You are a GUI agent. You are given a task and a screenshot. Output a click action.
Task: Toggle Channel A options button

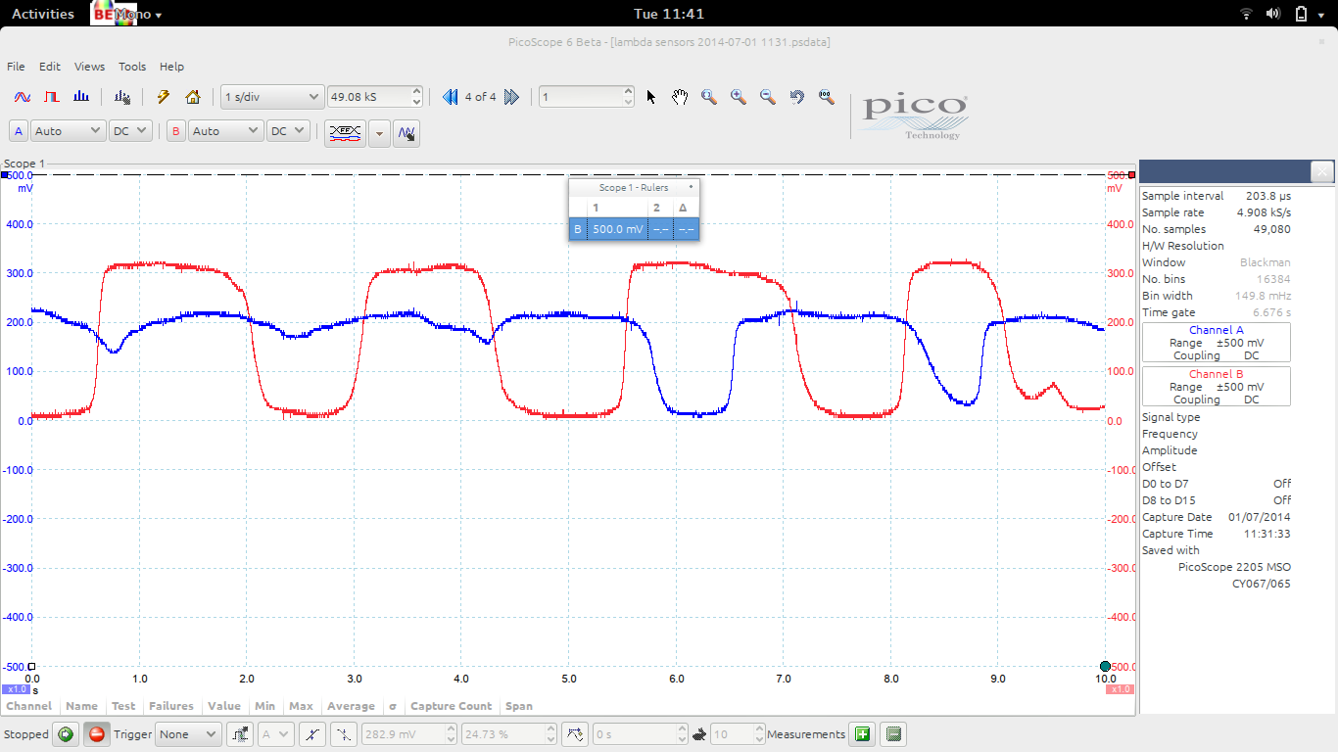click(x=19, y=131)
